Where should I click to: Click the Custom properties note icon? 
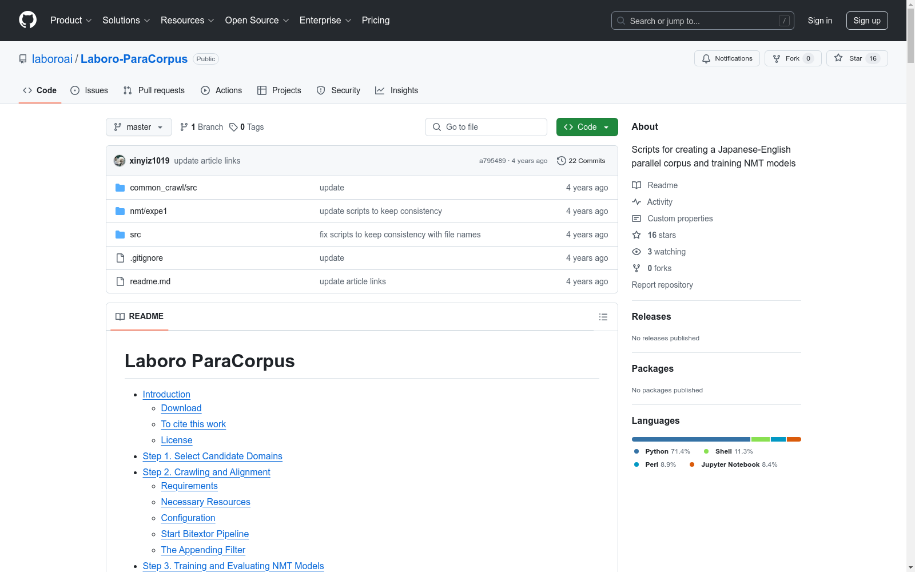click(x=636, y=219)
